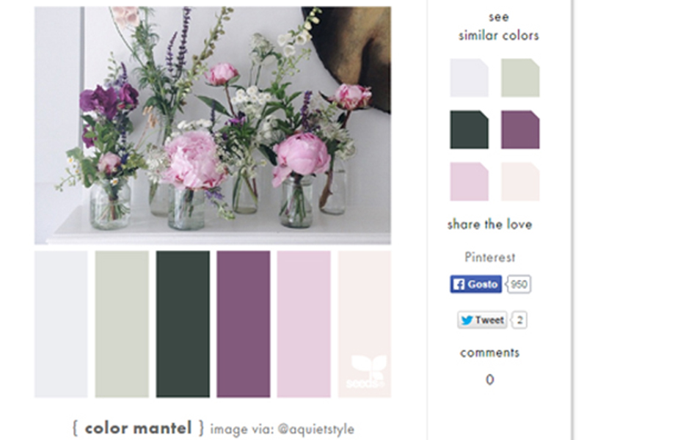Open the comments link in the sidebar

pos(490,353)
